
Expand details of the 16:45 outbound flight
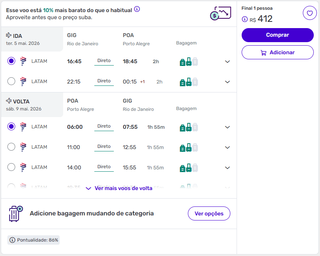(228, 62)
